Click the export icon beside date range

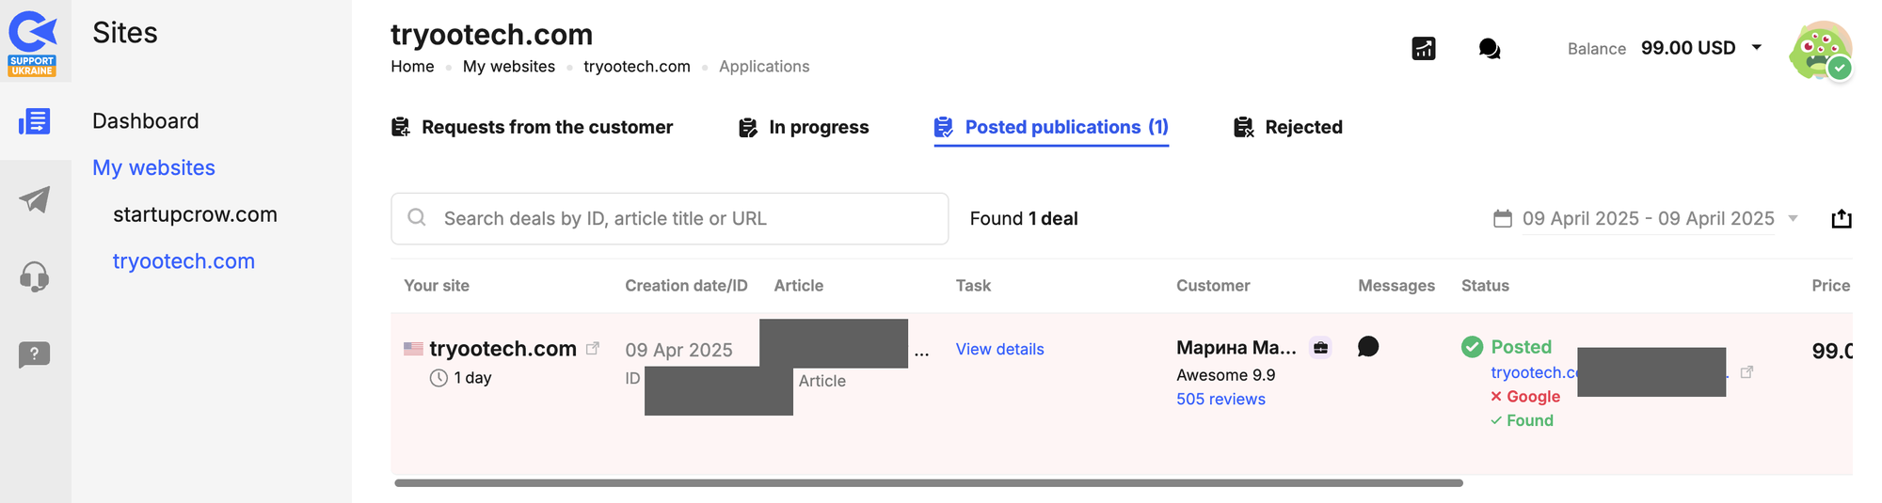1842,219
